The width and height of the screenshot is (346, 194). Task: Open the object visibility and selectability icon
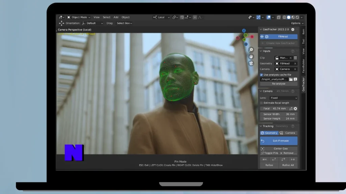(x=251, y=17)
